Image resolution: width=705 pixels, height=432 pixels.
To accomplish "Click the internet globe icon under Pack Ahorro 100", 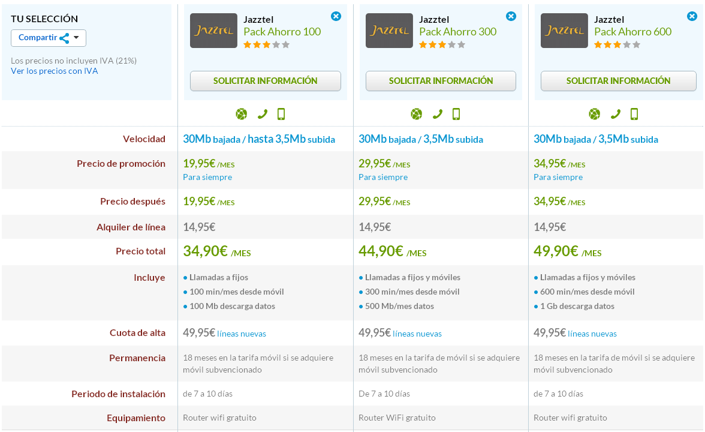I will [242, 114].
